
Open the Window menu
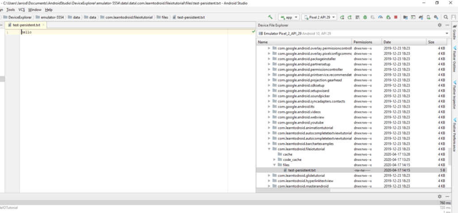pos(34,9)
